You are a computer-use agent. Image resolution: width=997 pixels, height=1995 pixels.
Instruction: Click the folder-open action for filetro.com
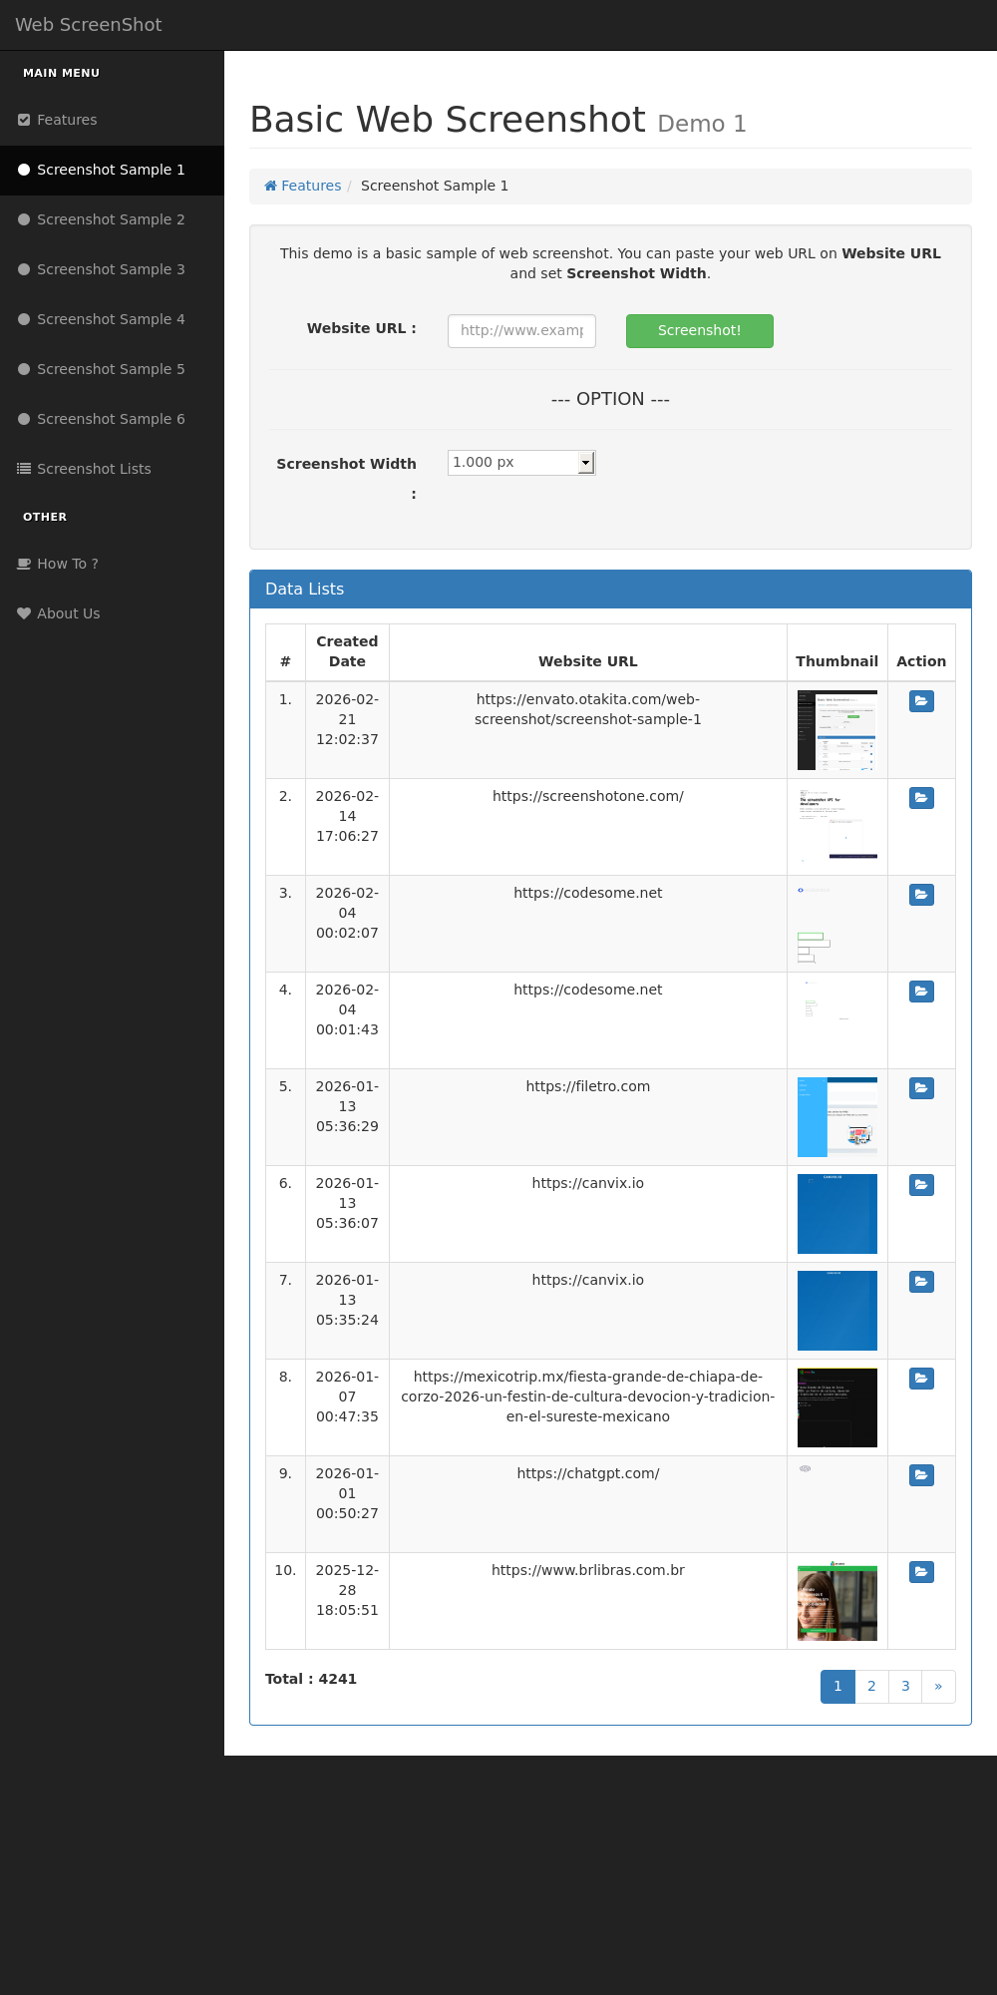[x=921, y=1088]
